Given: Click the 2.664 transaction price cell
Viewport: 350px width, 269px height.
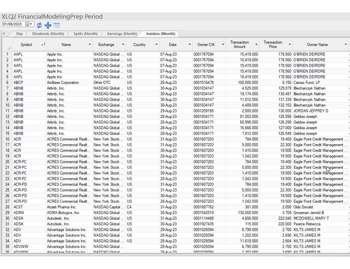Looking at the screenshot, I should coord(276,241).
